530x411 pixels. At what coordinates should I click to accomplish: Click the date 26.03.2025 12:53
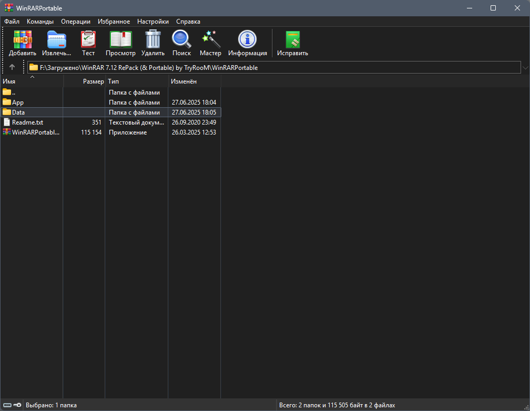[194, 132]
